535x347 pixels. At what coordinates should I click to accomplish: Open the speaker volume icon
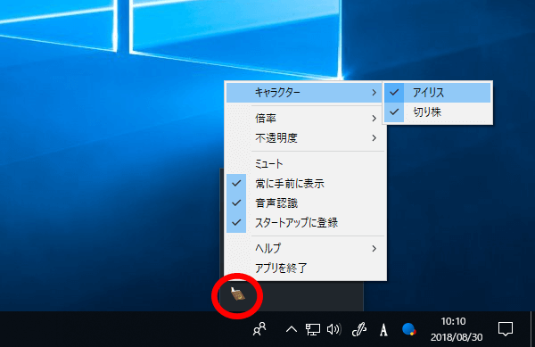(333, 329)
